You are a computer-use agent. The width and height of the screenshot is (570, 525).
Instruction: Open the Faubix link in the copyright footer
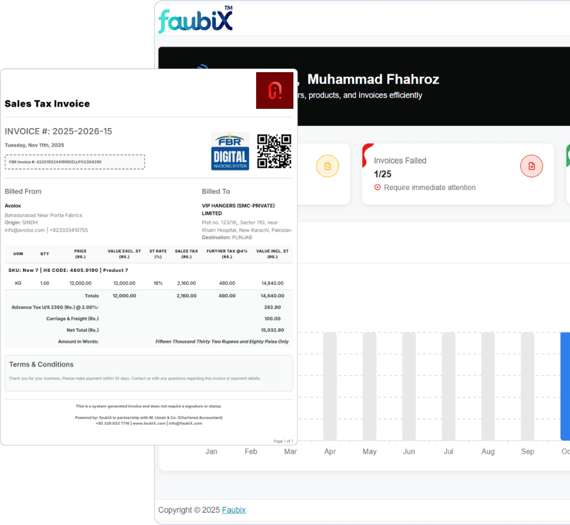click(x=233, y=510)
